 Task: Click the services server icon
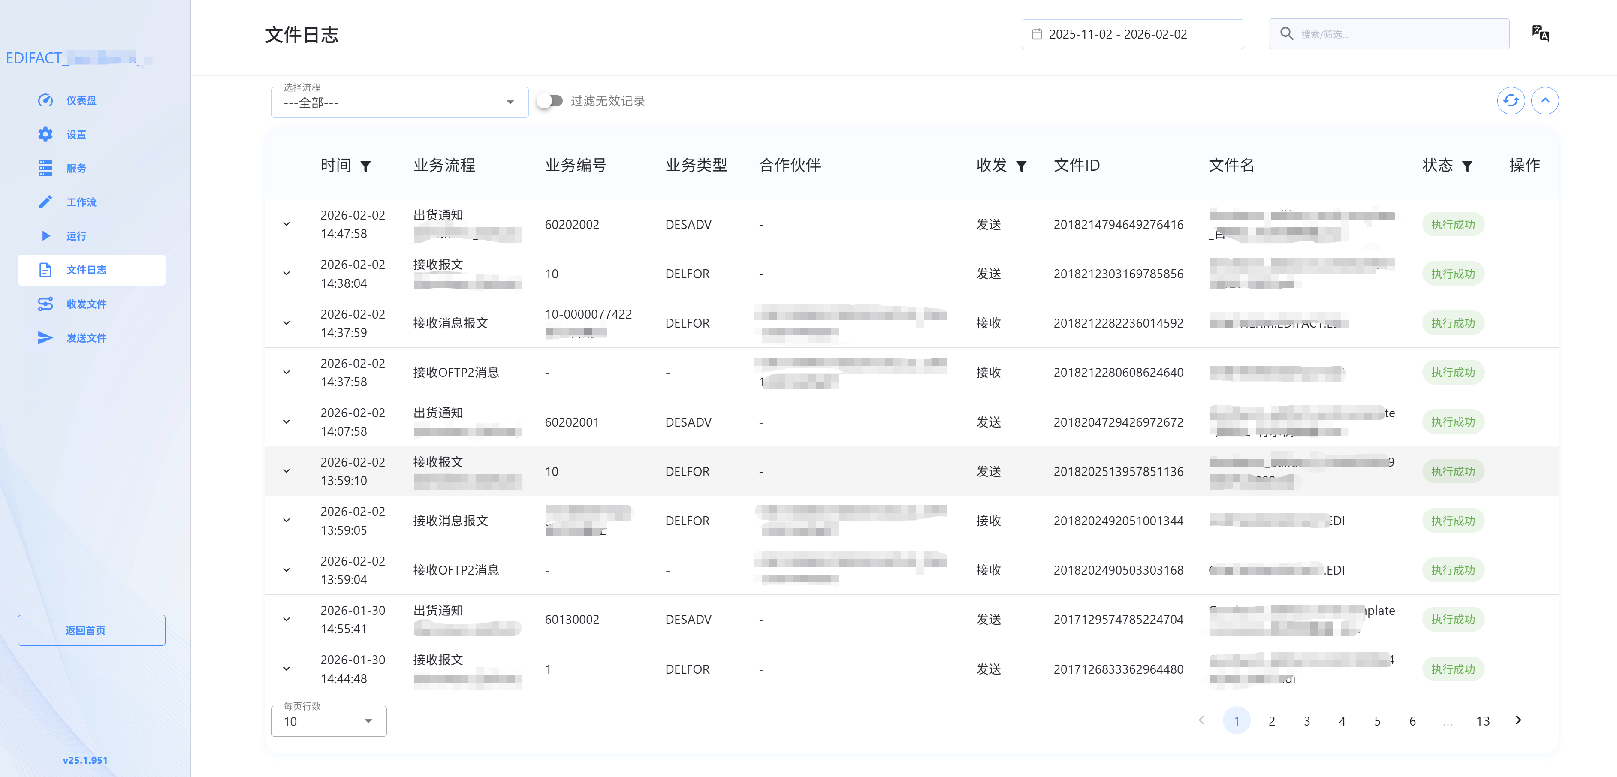click(x=45, y=168)
